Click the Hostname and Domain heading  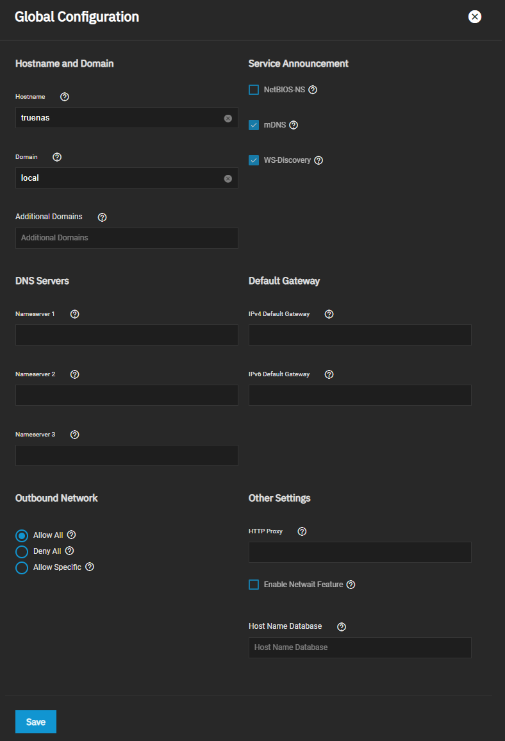65,64
